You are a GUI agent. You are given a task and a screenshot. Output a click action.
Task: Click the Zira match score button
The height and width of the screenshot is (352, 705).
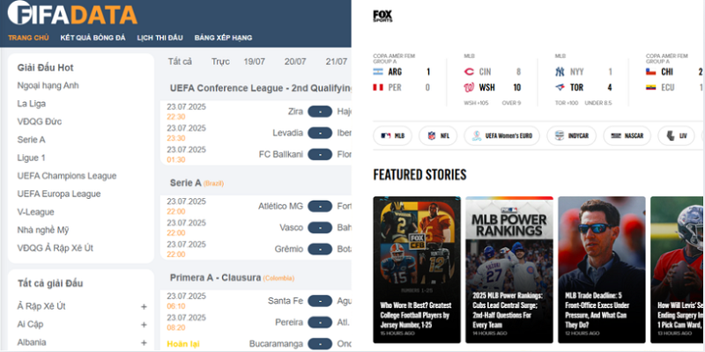point(320,112)
